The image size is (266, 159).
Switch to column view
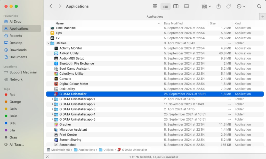tap(176, 6)
